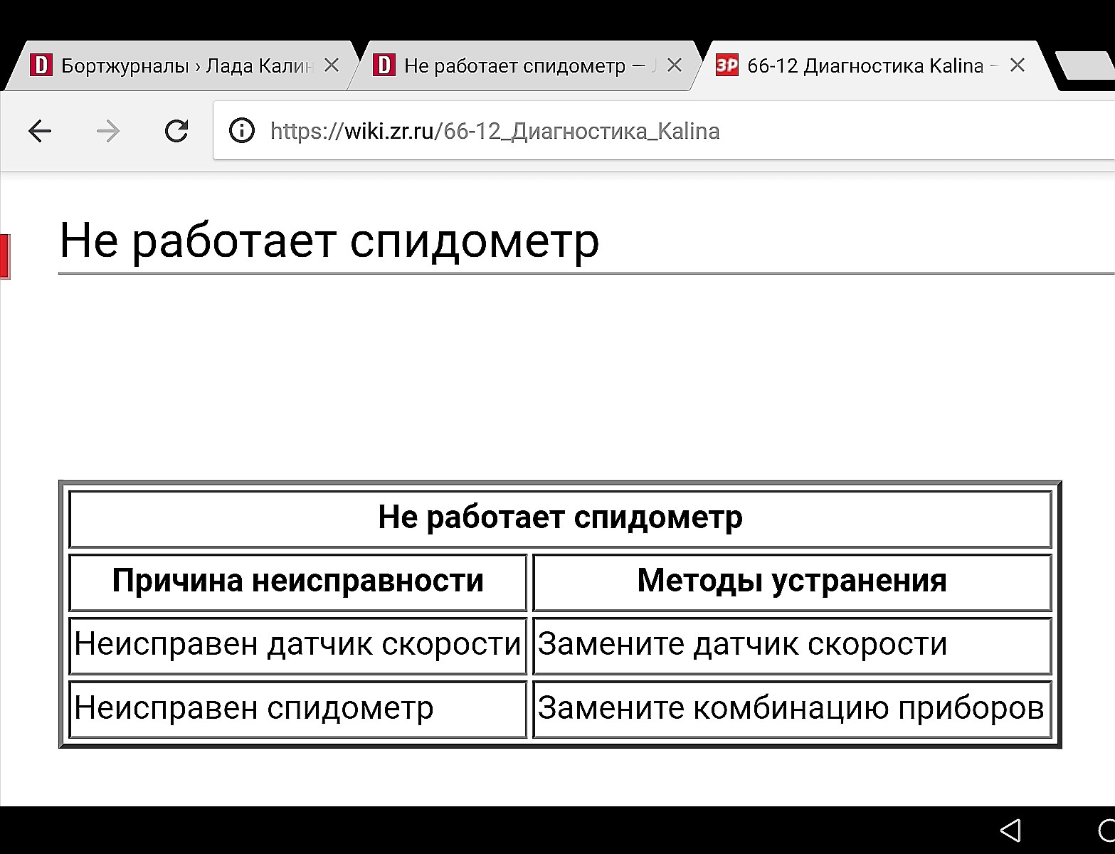The height and width of the screenshot is (854, 1115).
Task: Click 'Методы устранения' column header
Action: [791, 581]
